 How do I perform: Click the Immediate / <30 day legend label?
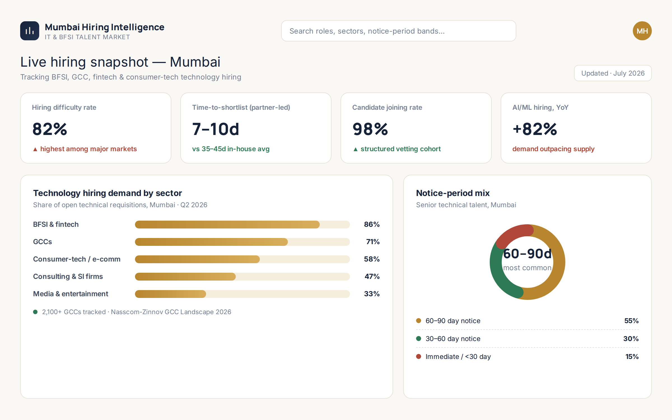tap(458, 357)
